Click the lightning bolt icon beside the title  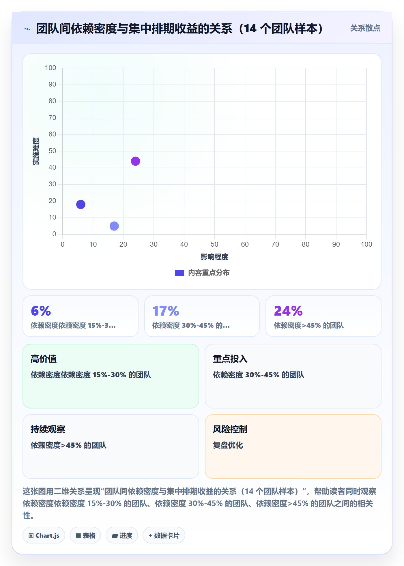pos(27,29)
